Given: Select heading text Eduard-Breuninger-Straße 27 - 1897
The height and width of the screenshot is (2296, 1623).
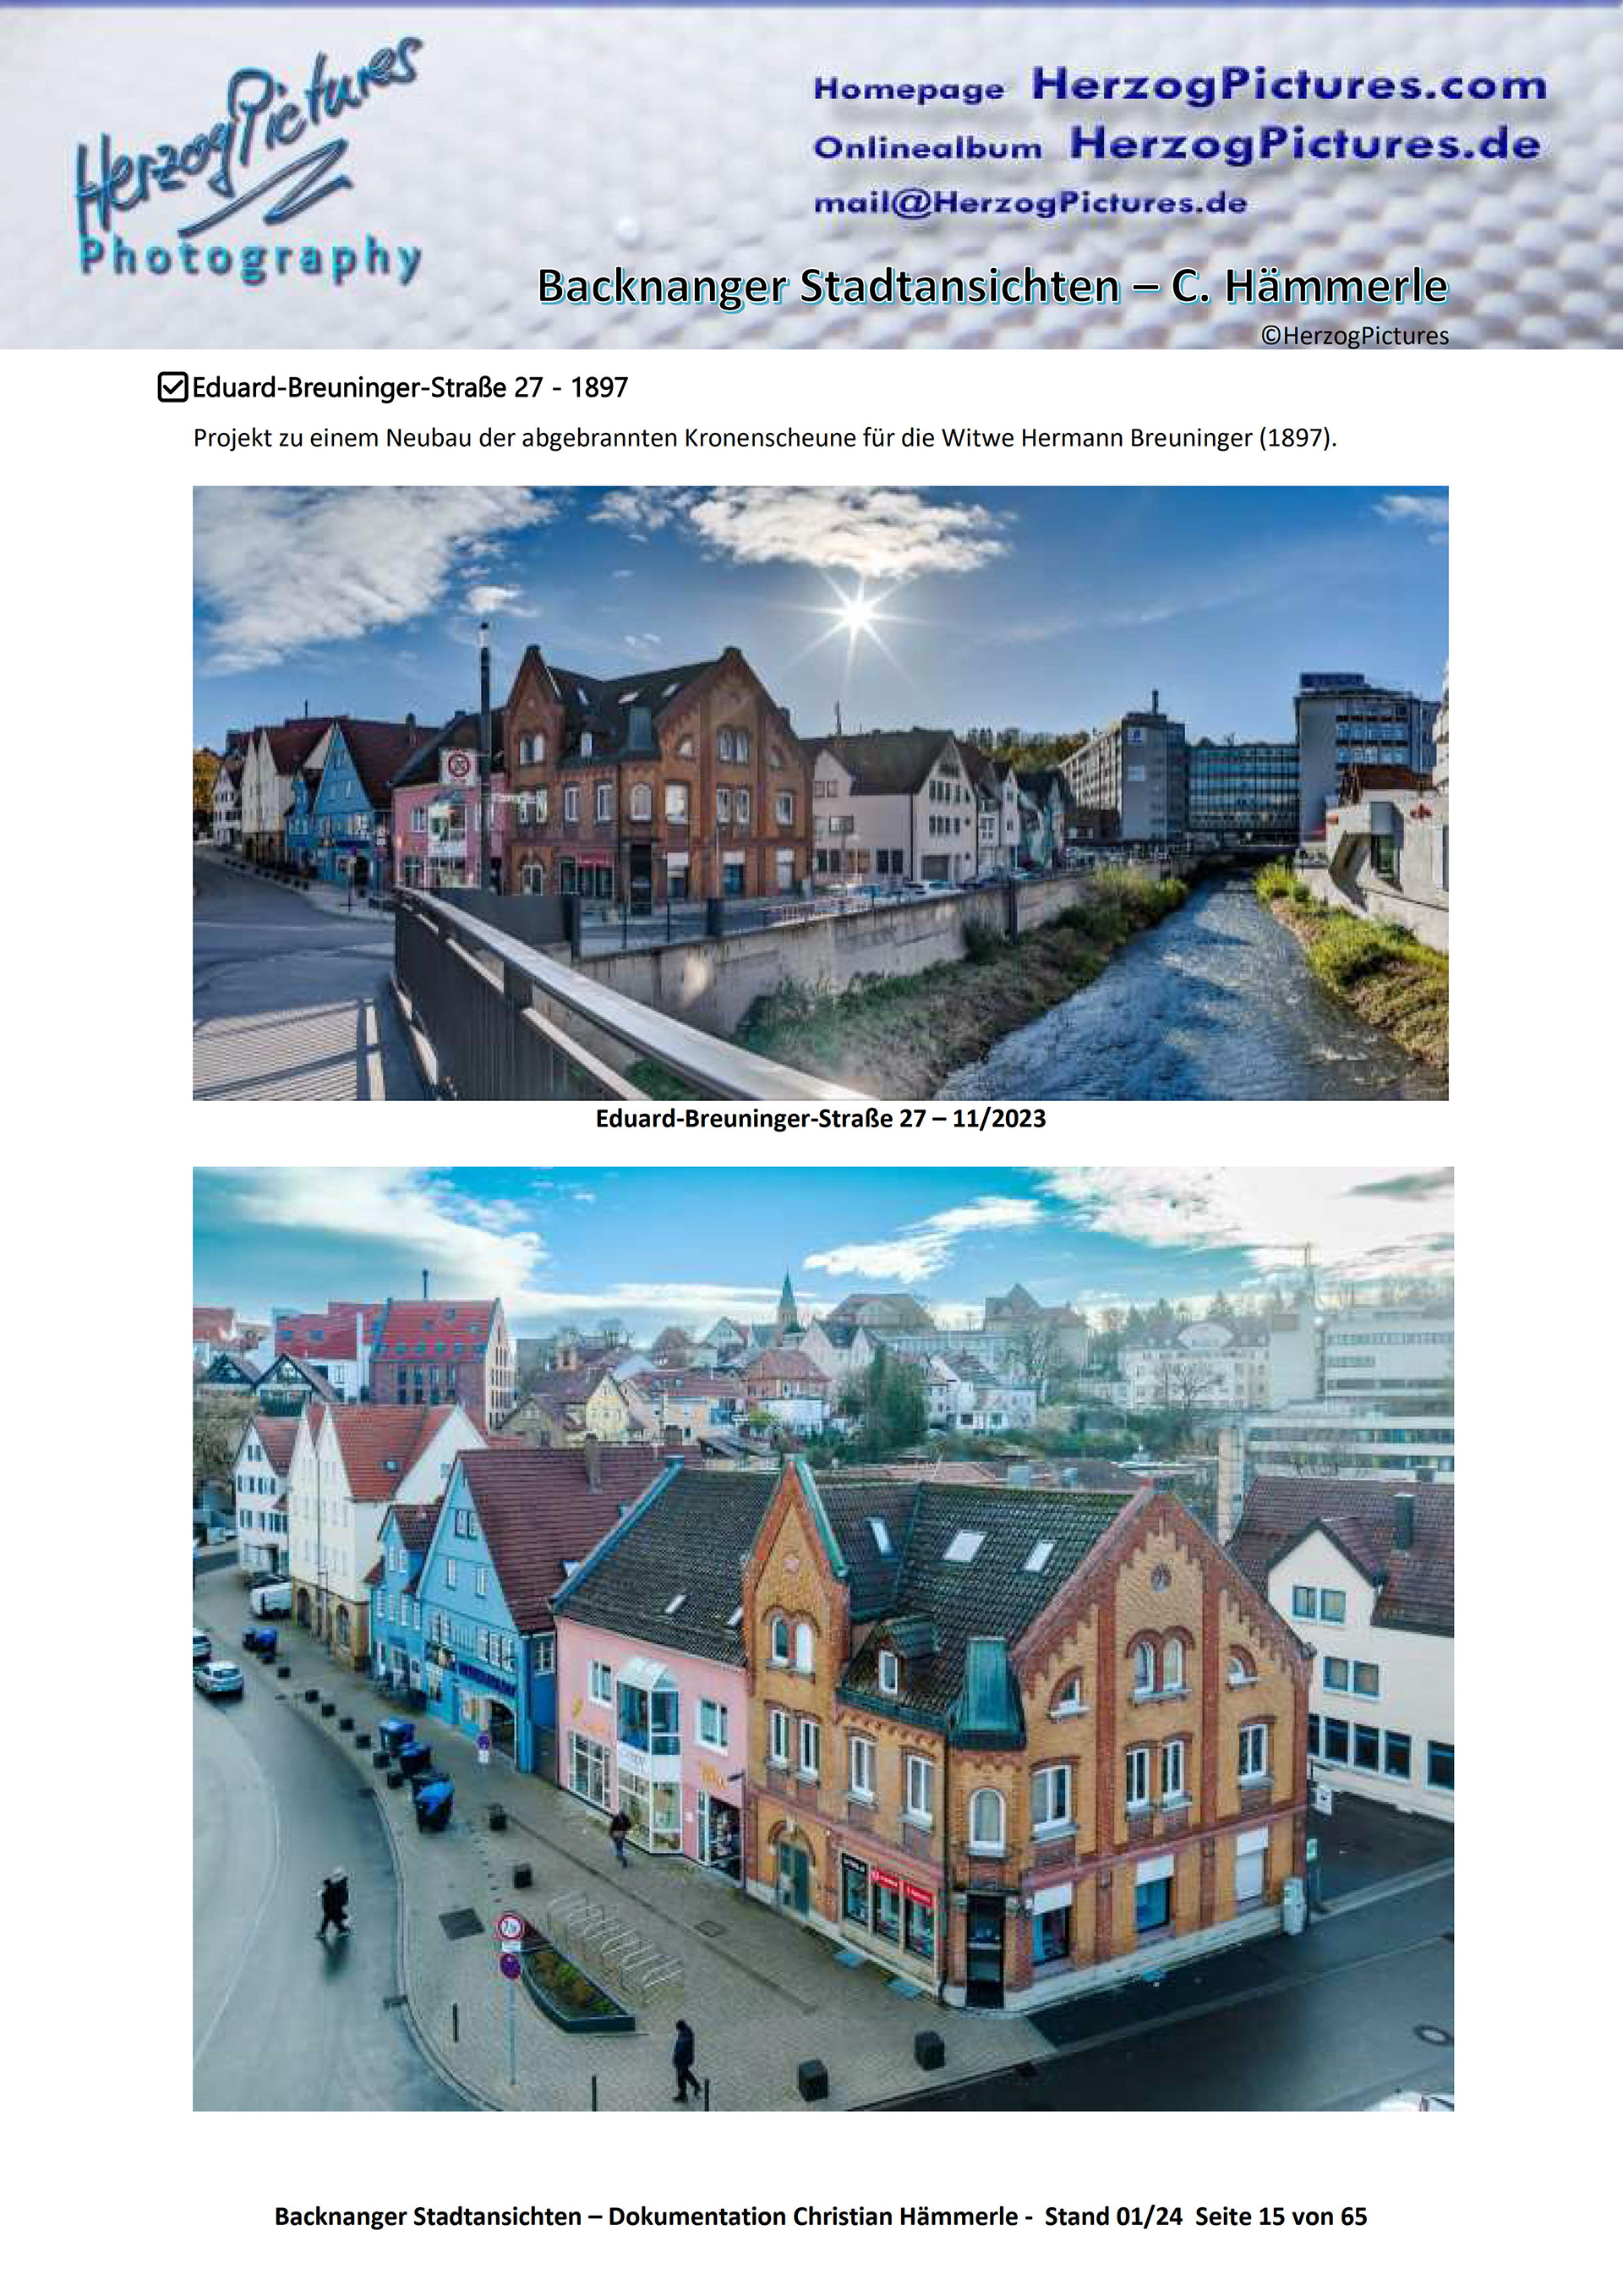Looking at the screenshot, I should (x=410, y=388).
